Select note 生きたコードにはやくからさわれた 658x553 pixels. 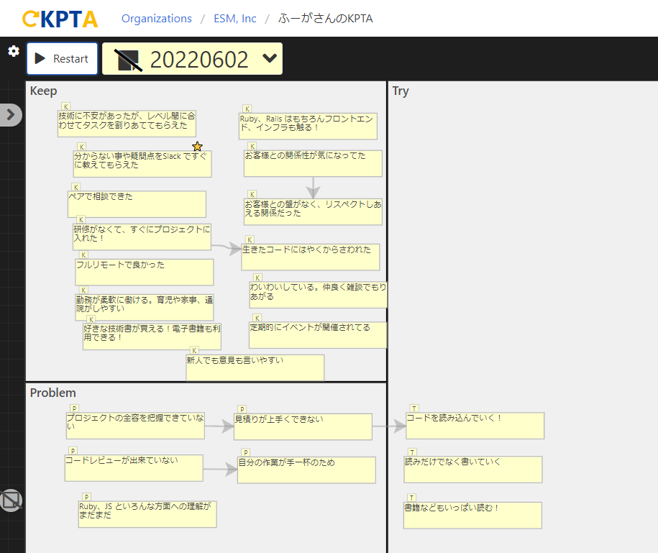[x=311, y=257]
